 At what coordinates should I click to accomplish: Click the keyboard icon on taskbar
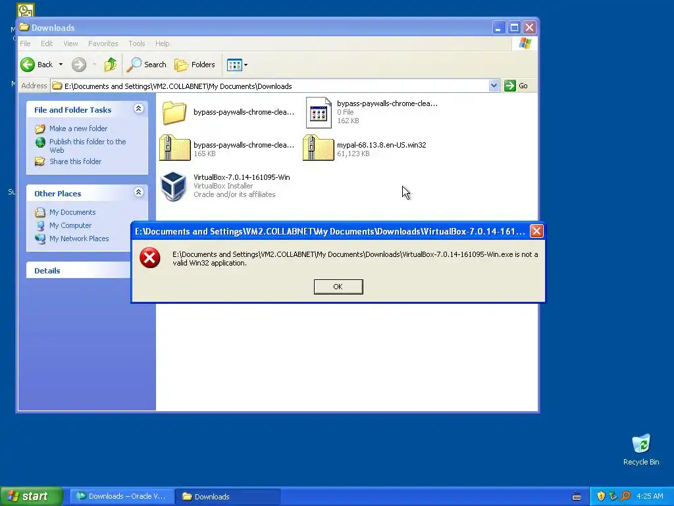577,497
